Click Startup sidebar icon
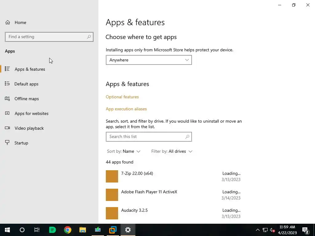This screenshot has height=236, width=315. 7,143
